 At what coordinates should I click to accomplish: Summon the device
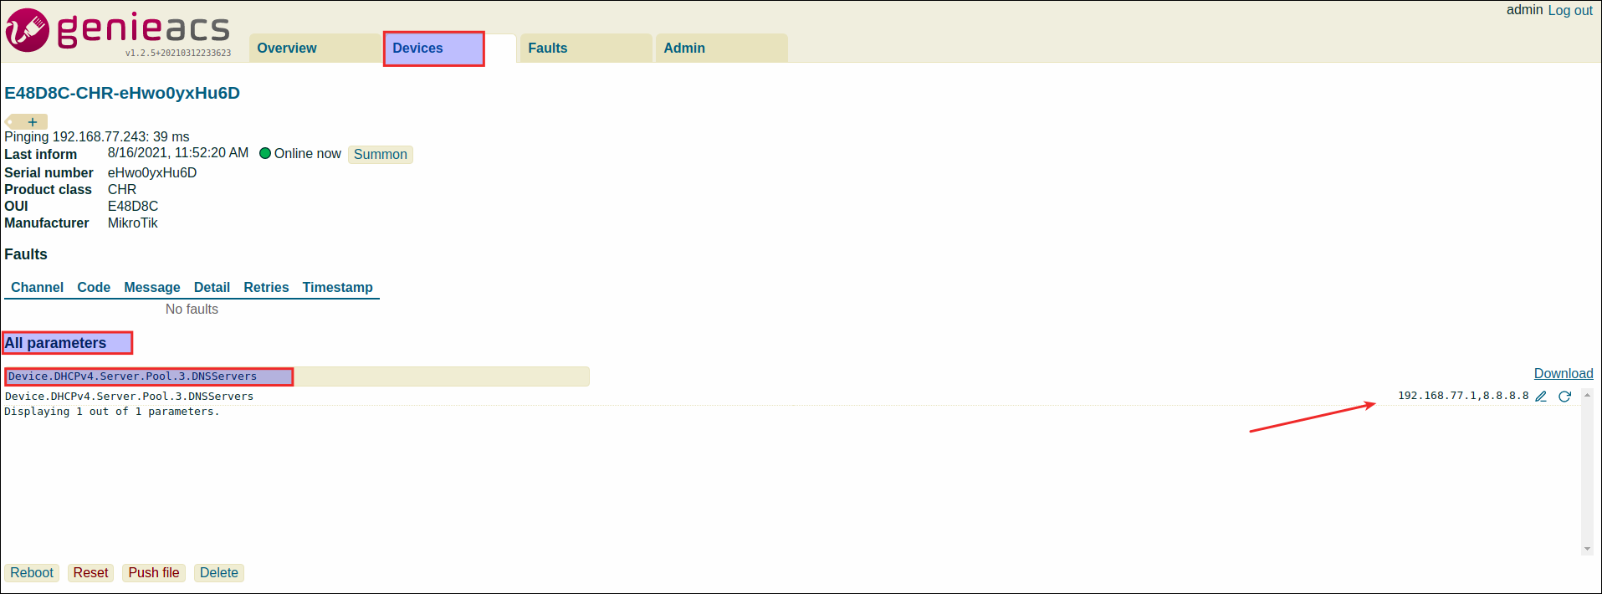(x=381, y=154)
